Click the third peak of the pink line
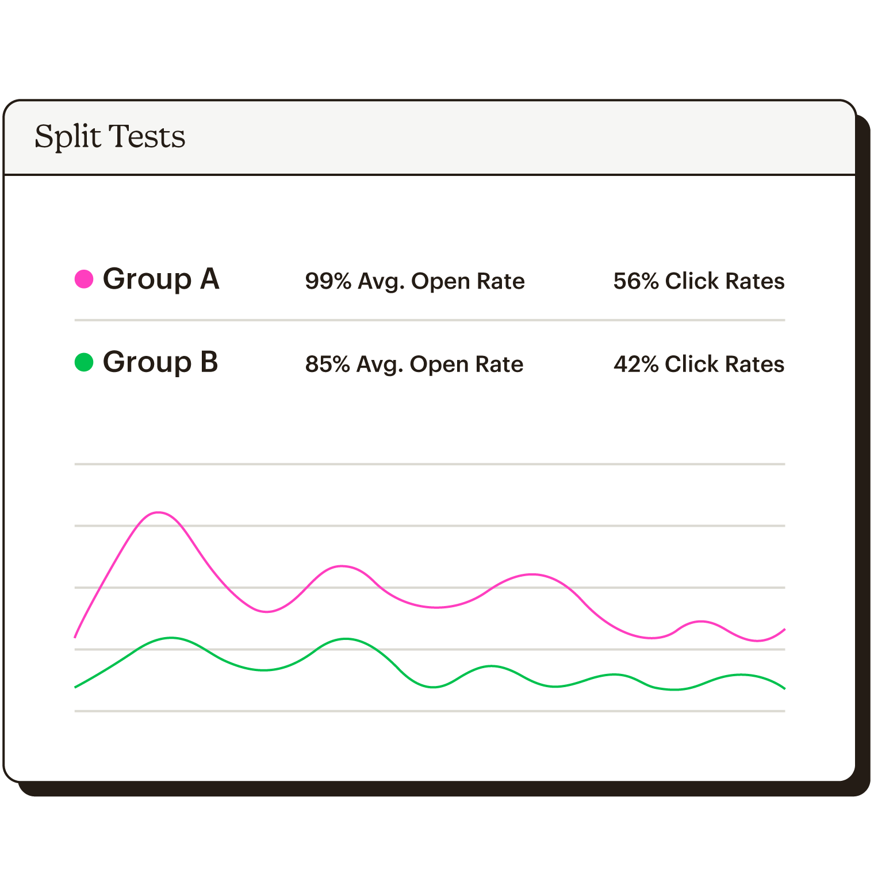 pos(533,574)
